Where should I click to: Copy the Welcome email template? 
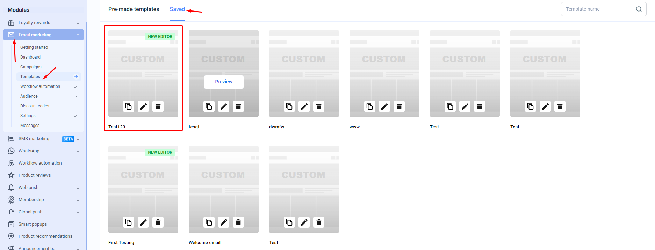pos(209,222)
